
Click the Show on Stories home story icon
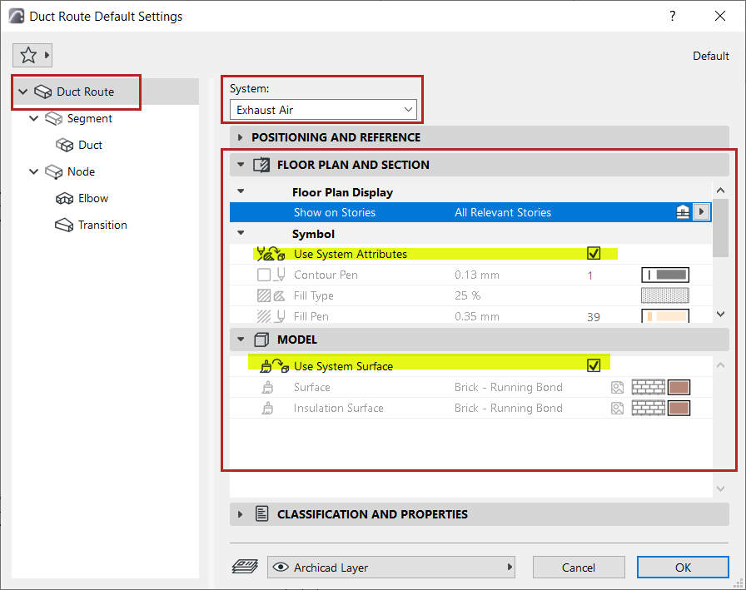tap(683, 211)
